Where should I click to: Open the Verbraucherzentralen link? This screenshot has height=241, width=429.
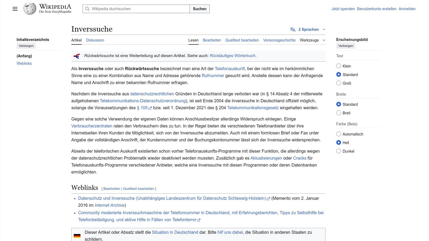92,126
